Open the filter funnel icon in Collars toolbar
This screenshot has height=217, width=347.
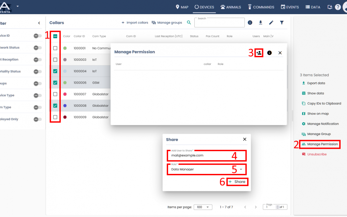(x=282, y=23)
